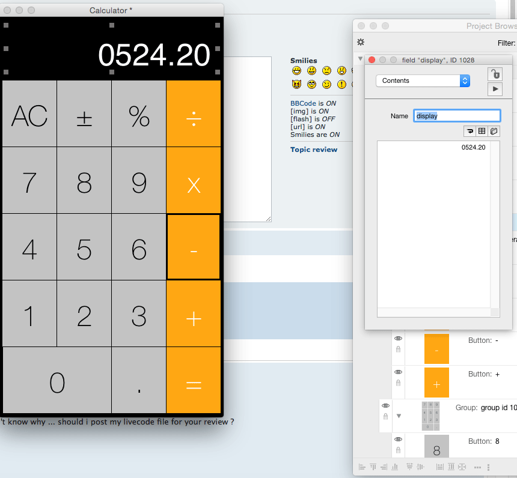Toggle the lock on the Group row

tap(385, 416)
